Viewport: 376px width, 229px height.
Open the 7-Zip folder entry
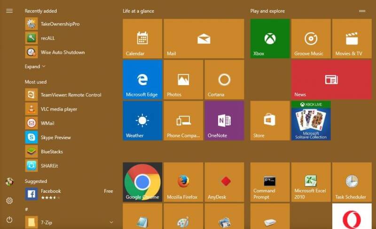point(70,222)
